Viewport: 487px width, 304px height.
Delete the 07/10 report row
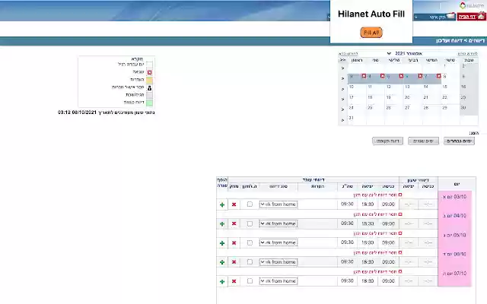pyautogui.click(x=234, y=281)
